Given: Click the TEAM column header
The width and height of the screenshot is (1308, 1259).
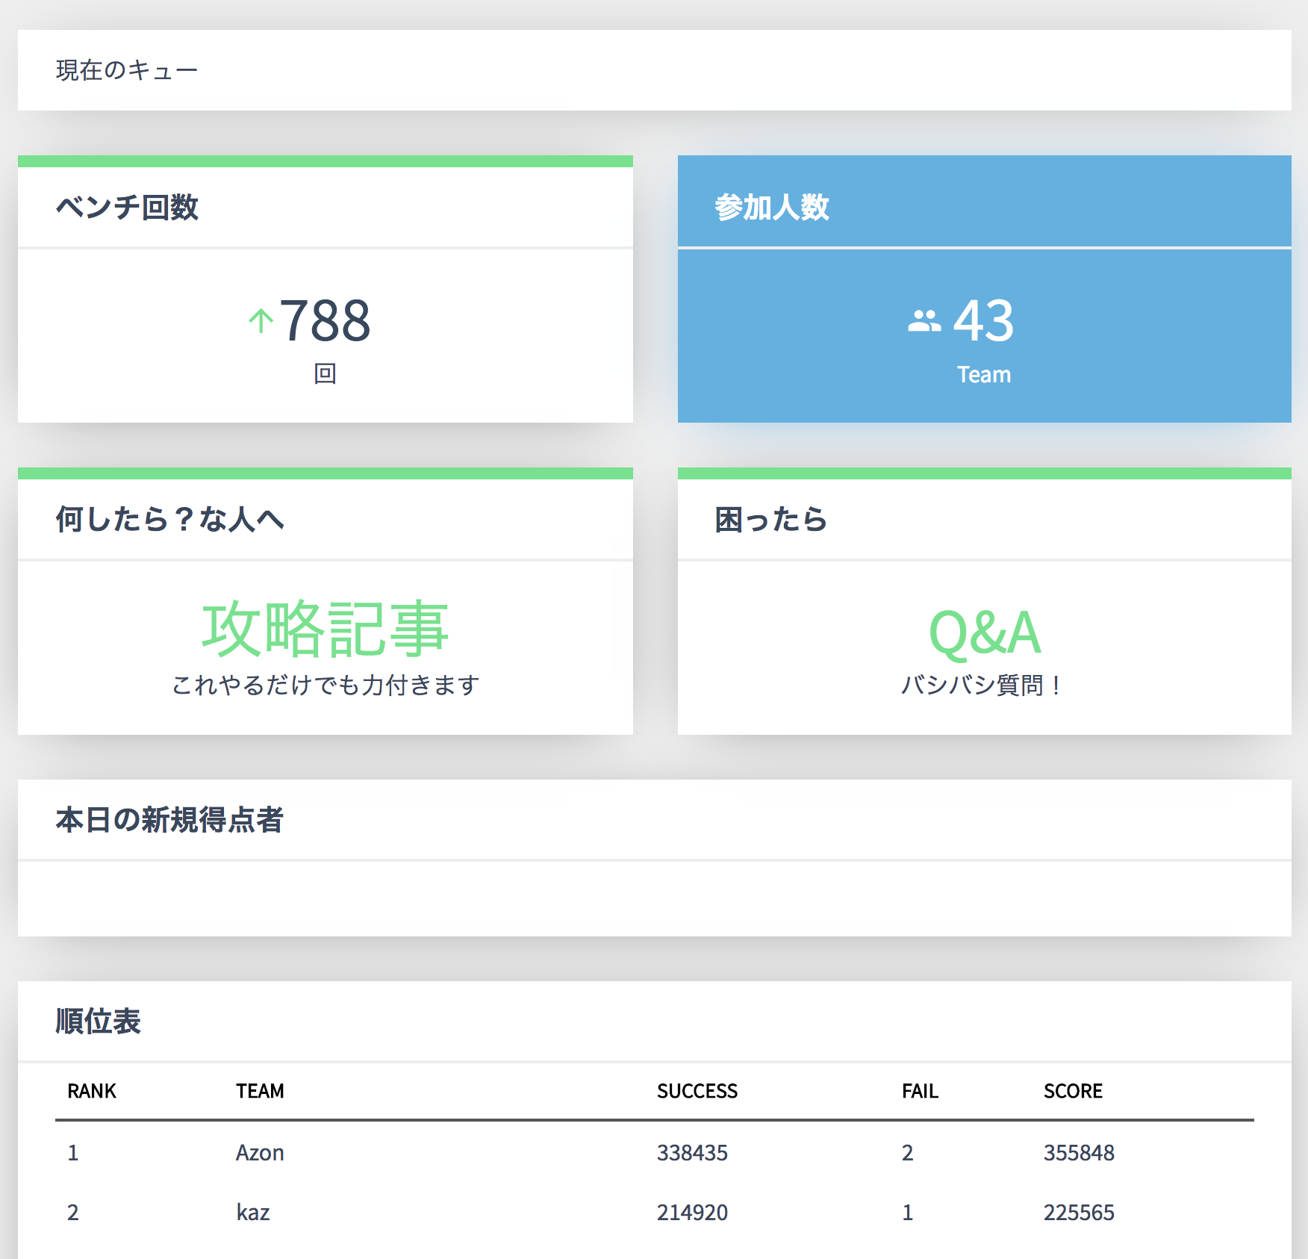Looking at the screenshot, I should 260,1091.
